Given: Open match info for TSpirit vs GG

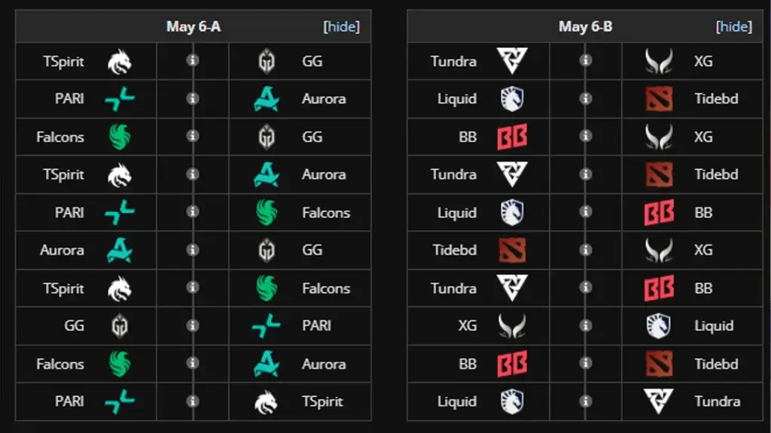Looking at the screenshot, I should (193, 60).
